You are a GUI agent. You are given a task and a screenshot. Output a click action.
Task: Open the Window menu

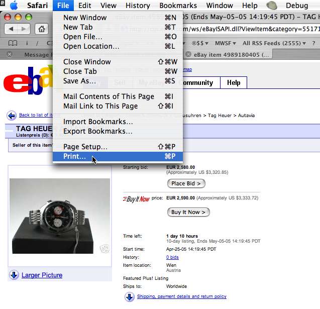coord(220,6)
